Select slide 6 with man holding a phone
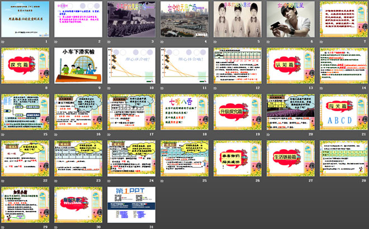 290,19
